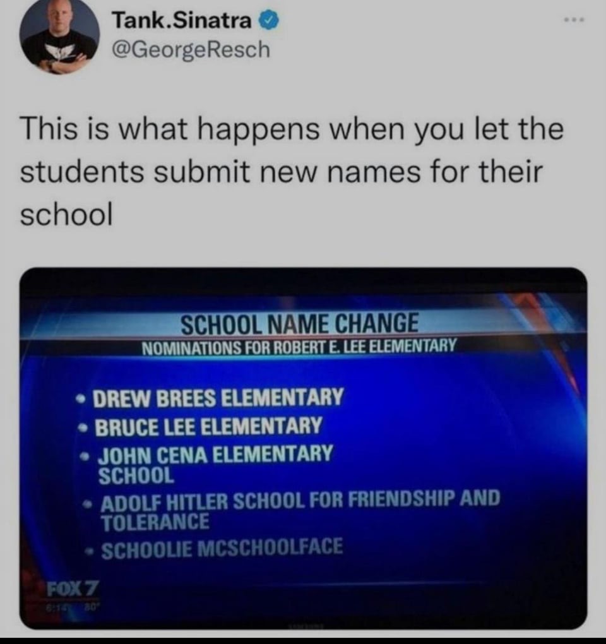This screenshot has width=606, height=644.
Task: Open the @GeorgeResch handle link
Action: coord(191,50)
